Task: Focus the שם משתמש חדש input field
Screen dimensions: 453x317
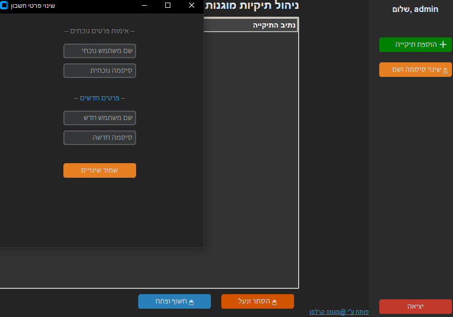Action: coord(100,118)
